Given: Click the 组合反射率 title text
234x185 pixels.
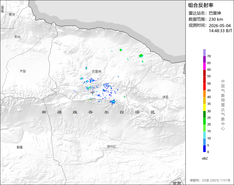Looking at the screenshot, I should point(201,5).
